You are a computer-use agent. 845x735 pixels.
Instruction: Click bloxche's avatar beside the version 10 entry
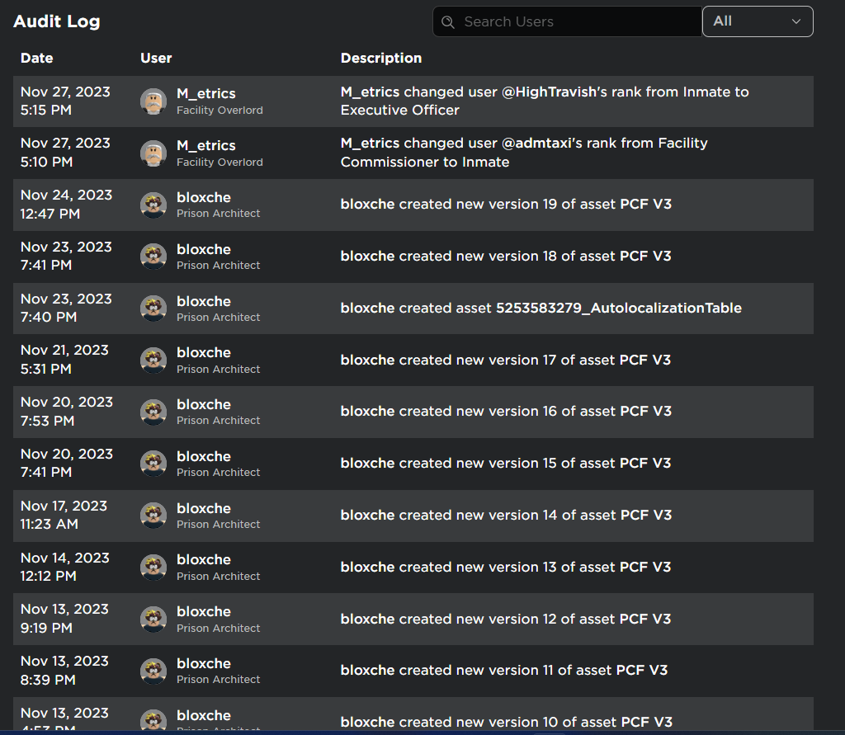pos(153,721)
